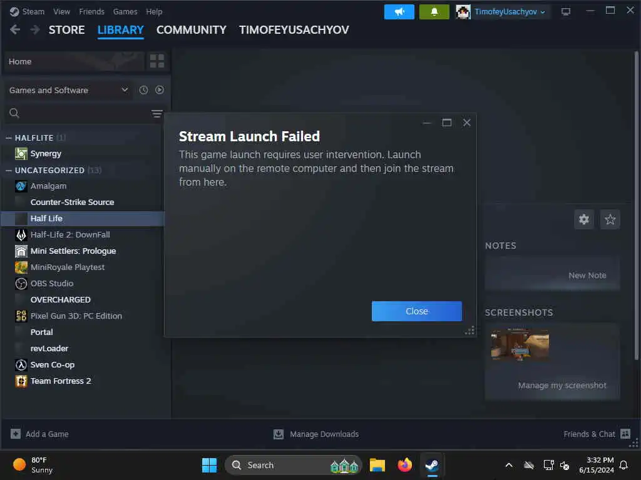Open the View menu
This screenshot has height=480, width=641.
(61, 12)
